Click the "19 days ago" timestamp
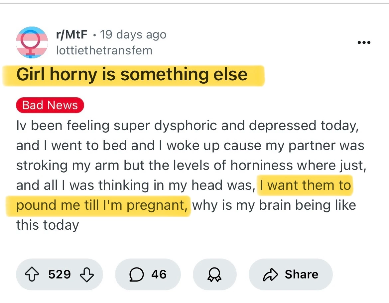389x303 pixels. (x=133, y=35)
